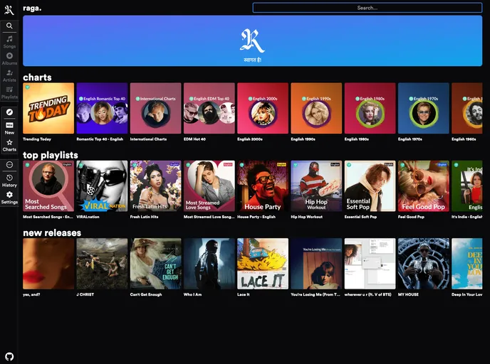The height and width of the screenshot is (364, 490).
Task: Open EDM Hot 40 chart
Action: 209,108
